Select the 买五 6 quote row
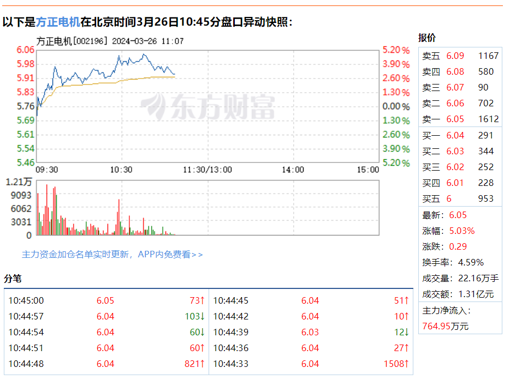510x380 pixels. click(x=460, y=199)
